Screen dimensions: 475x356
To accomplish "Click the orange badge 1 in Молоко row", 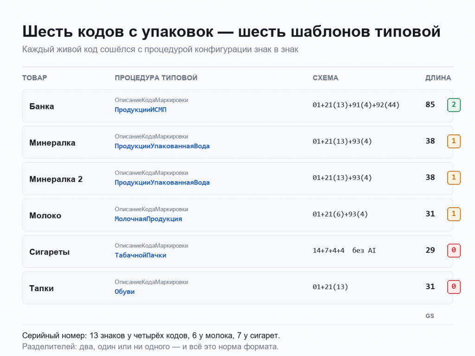I will (454, 214).
